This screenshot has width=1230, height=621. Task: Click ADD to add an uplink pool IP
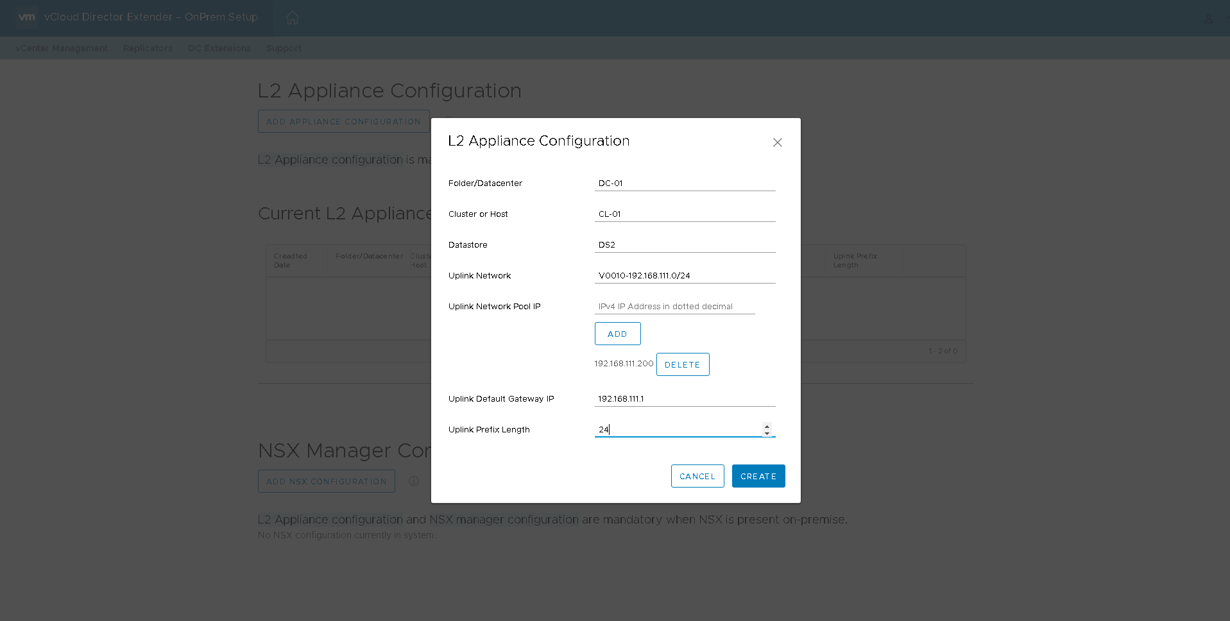point(617,333)
